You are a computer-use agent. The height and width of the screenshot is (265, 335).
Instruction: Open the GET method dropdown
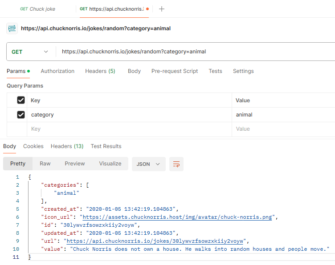coord(30,52)
